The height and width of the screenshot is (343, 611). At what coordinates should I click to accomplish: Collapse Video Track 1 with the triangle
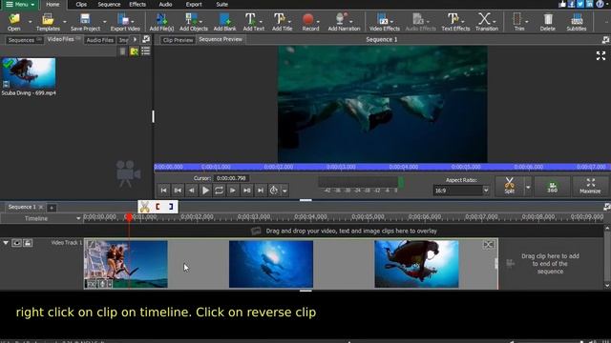pos(6,243)
